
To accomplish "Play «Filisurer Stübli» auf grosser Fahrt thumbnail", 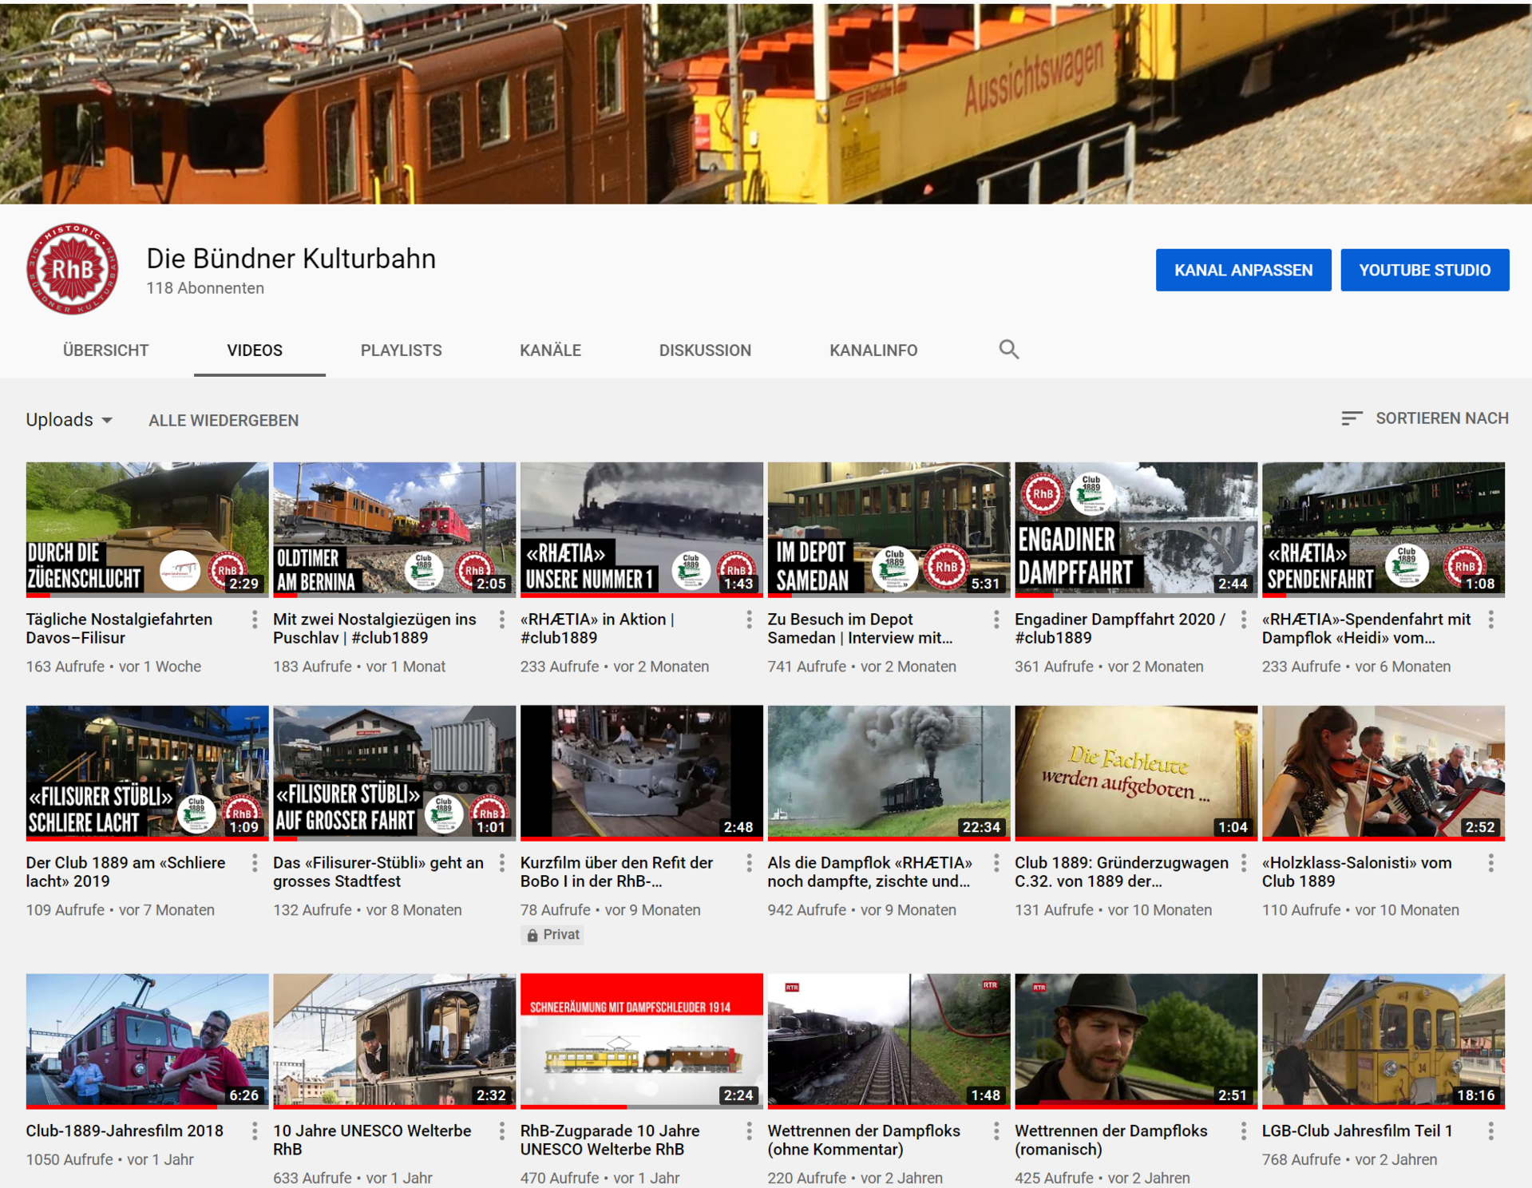I will (x=394, y=773).
